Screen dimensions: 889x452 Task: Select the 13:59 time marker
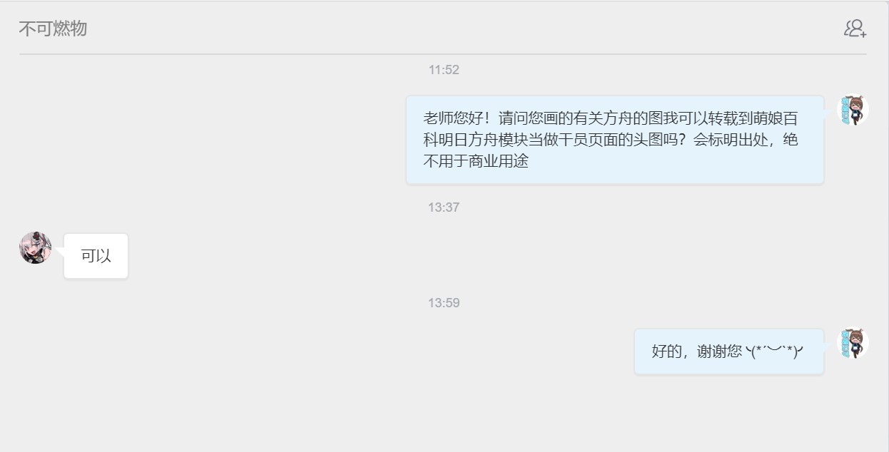click(x=444, y=303)
